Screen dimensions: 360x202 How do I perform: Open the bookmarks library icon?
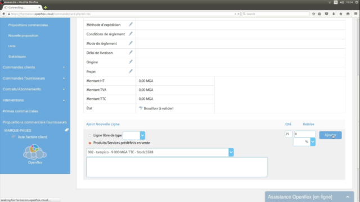(x=319, y=14)
